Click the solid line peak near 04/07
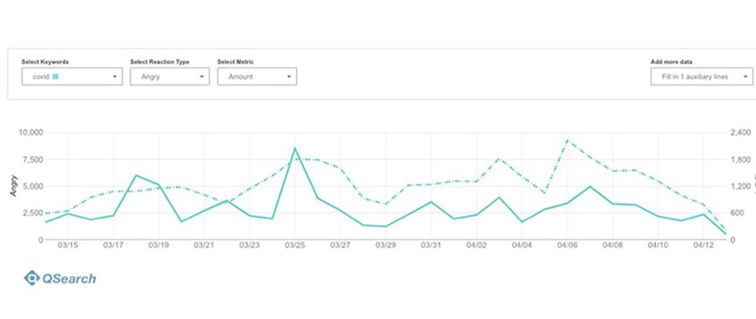Screen dimensions: 756x319 coord(590,187)
